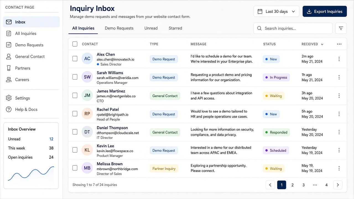Check the James Martinez row checkbox
This screenshot has width=354, height=199.
click(x=75, y=95)
